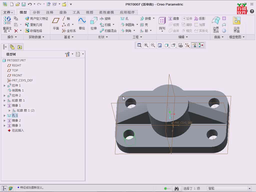This screenshot has height=192, width=256.
Task: Select the highlighted hole in the 3D model
Action: pyautogui.click(x=129, y=135)
